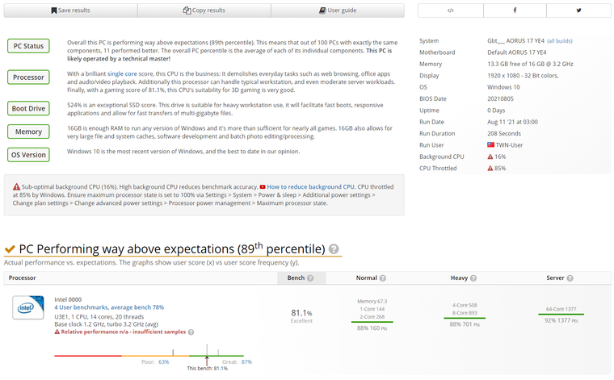Click the Intel logo thumbnail
This screenshot has width=614, height=380.
coord(28,307)
